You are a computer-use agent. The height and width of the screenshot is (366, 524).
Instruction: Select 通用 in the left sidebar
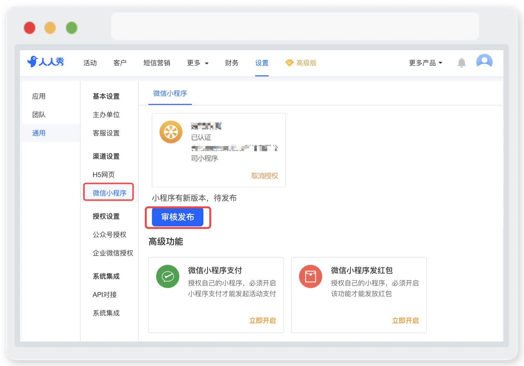pyautogui.click(x=39, y=133)
